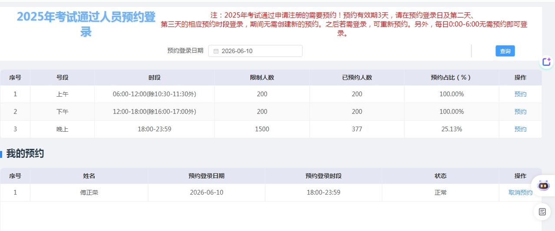
Task: Click the name 傅正荣 cell
Action: (89, 193)
